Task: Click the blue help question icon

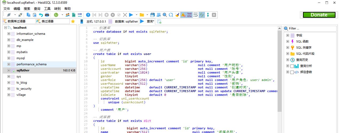Action: tap(88, 15)
